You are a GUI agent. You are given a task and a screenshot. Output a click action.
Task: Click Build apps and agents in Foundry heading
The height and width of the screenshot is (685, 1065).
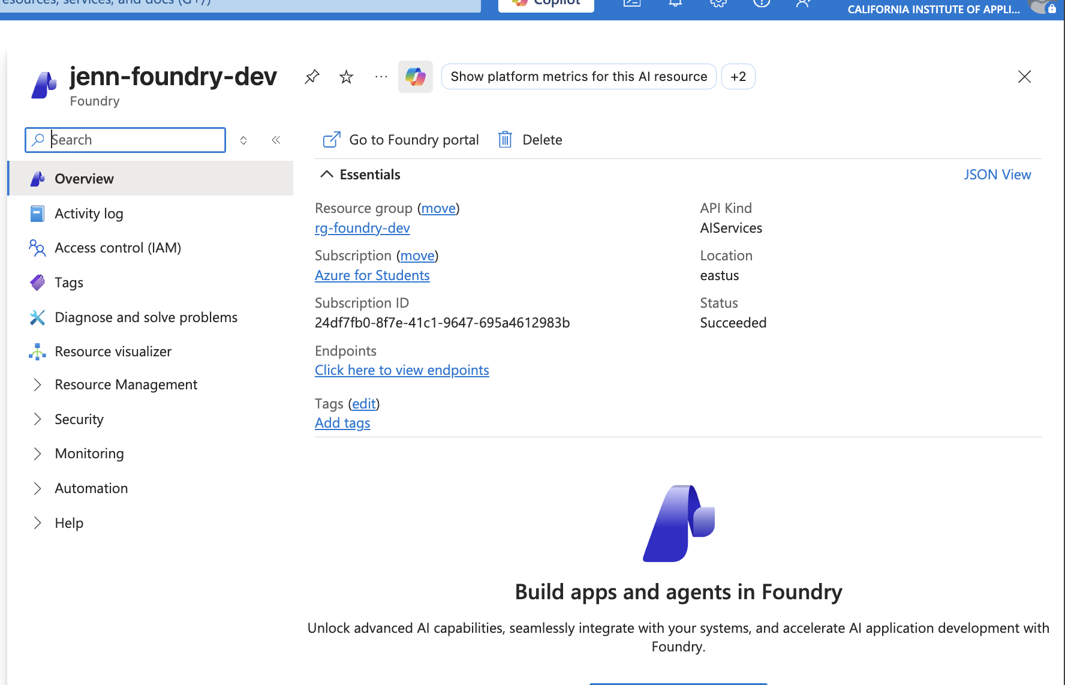click(x=678, y=592)
